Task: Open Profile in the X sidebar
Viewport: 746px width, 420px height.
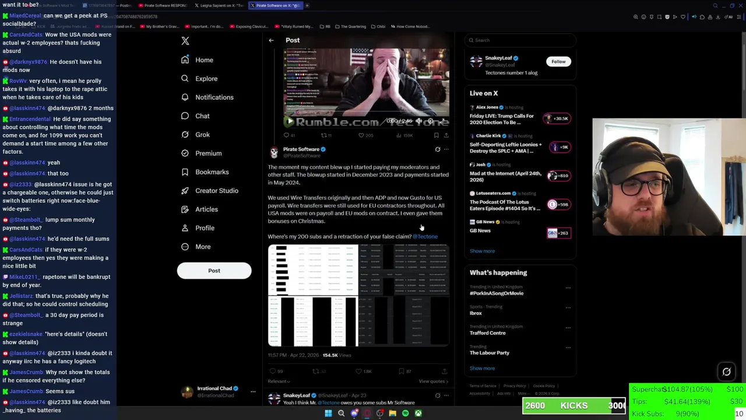Action: coord(198,228)
